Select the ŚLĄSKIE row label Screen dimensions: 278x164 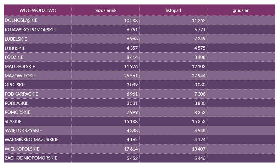(x=13, y=122)
